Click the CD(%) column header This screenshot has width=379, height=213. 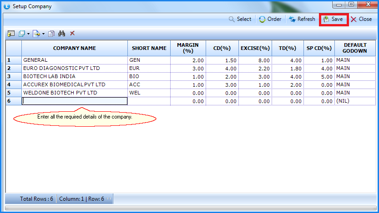point(222,48)
